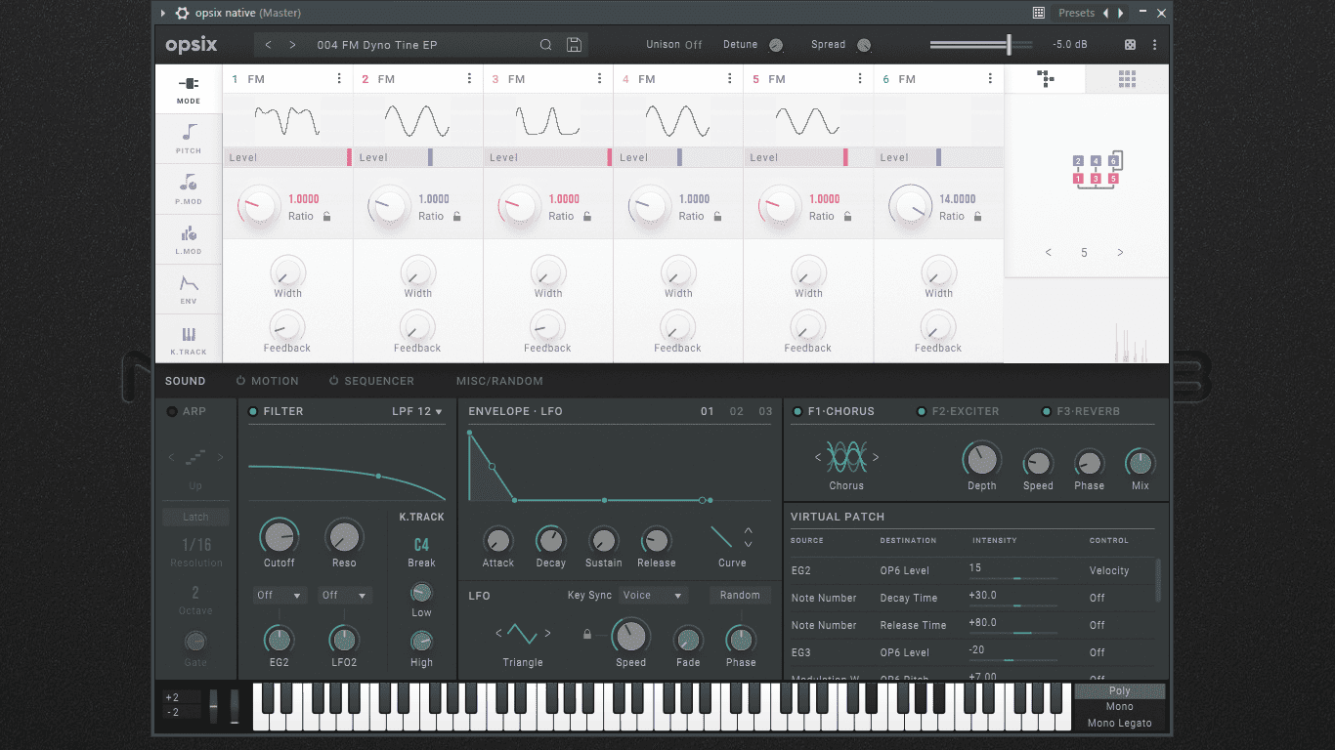Open the LPF 12 filter type dropdown

click(417, 412)
